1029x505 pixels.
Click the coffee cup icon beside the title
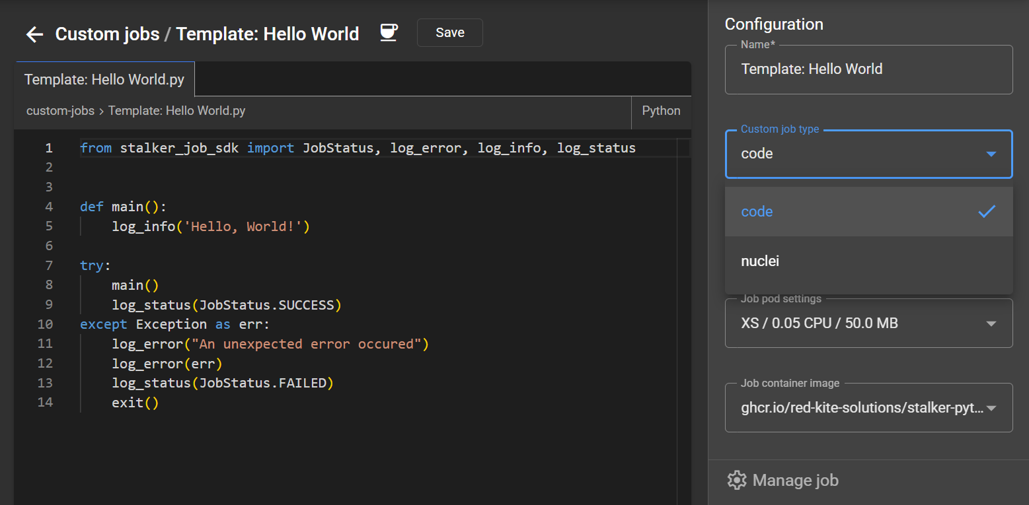(389, 33)
